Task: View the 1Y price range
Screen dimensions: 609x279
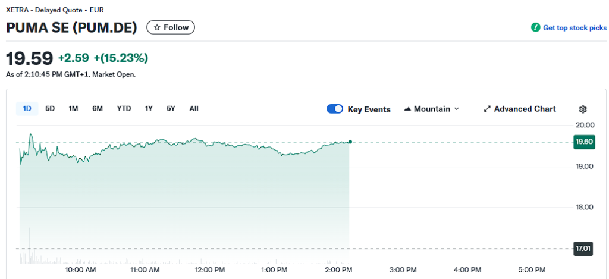Action: coord(149,108)
